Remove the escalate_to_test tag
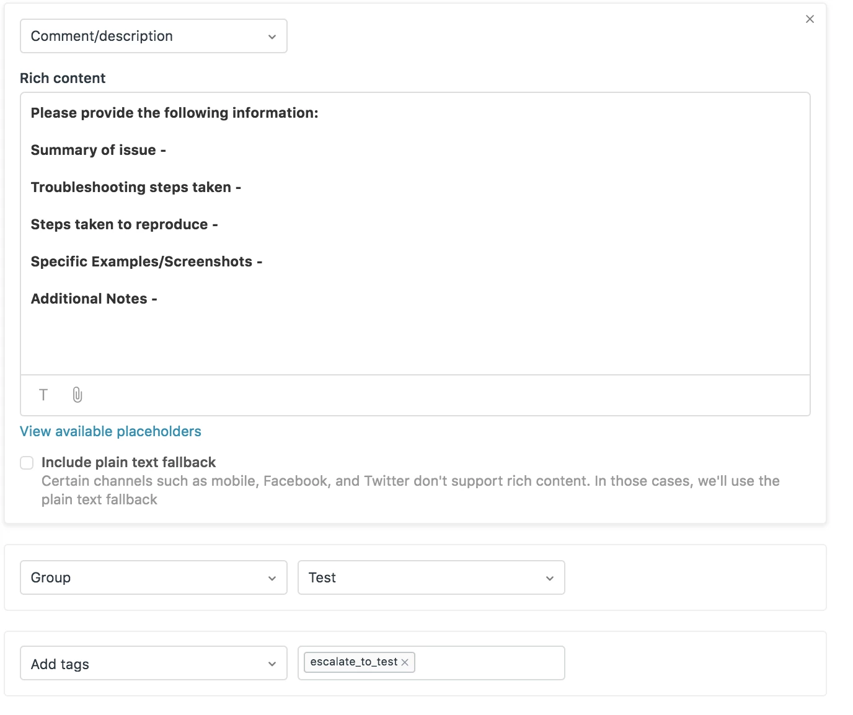The width and height of the screenshot is (853, 715). point(405,662)
